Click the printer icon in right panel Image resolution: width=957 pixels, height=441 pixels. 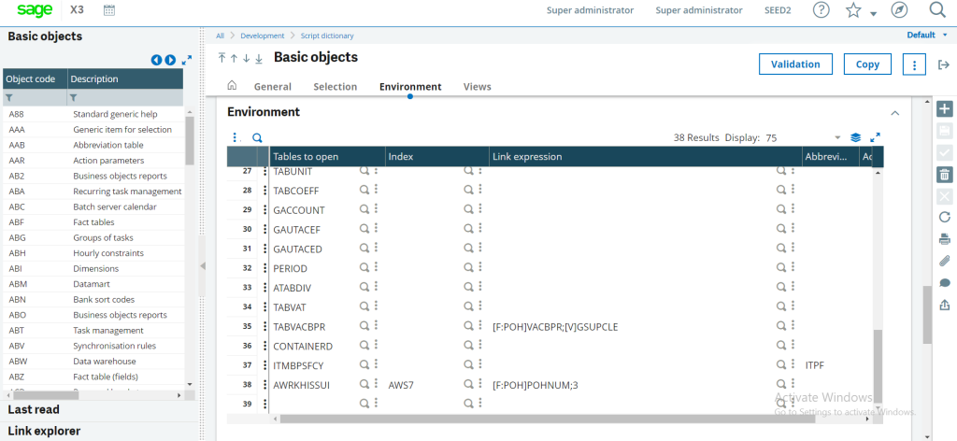944,239
